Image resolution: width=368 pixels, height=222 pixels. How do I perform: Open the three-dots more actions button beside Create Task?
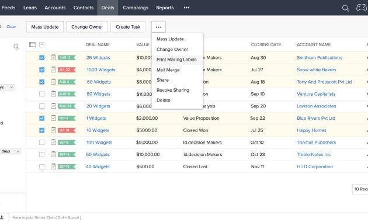coord(158,27)
